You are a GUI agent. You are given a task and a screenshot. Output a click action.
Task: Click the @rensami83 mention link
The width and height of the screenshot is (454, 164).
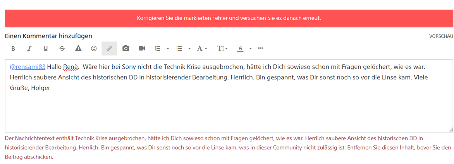tap(28, 67)
